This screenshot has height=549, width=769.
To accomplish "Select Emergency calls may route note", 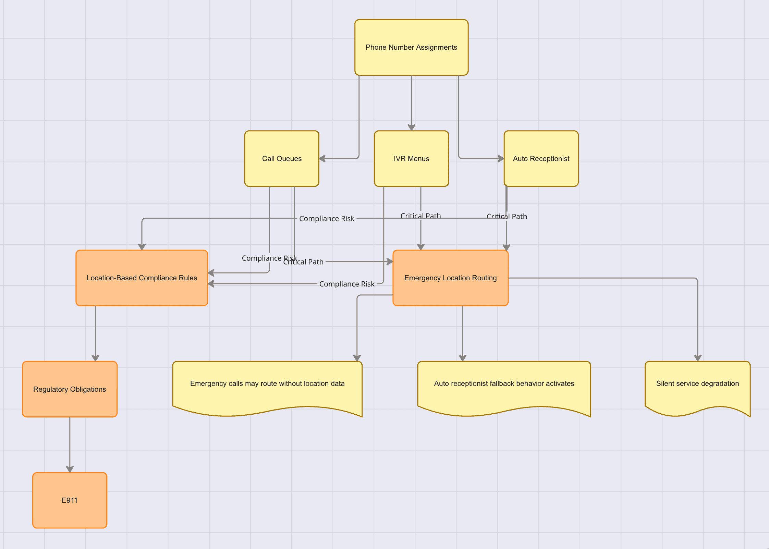I will coord(267,384).
